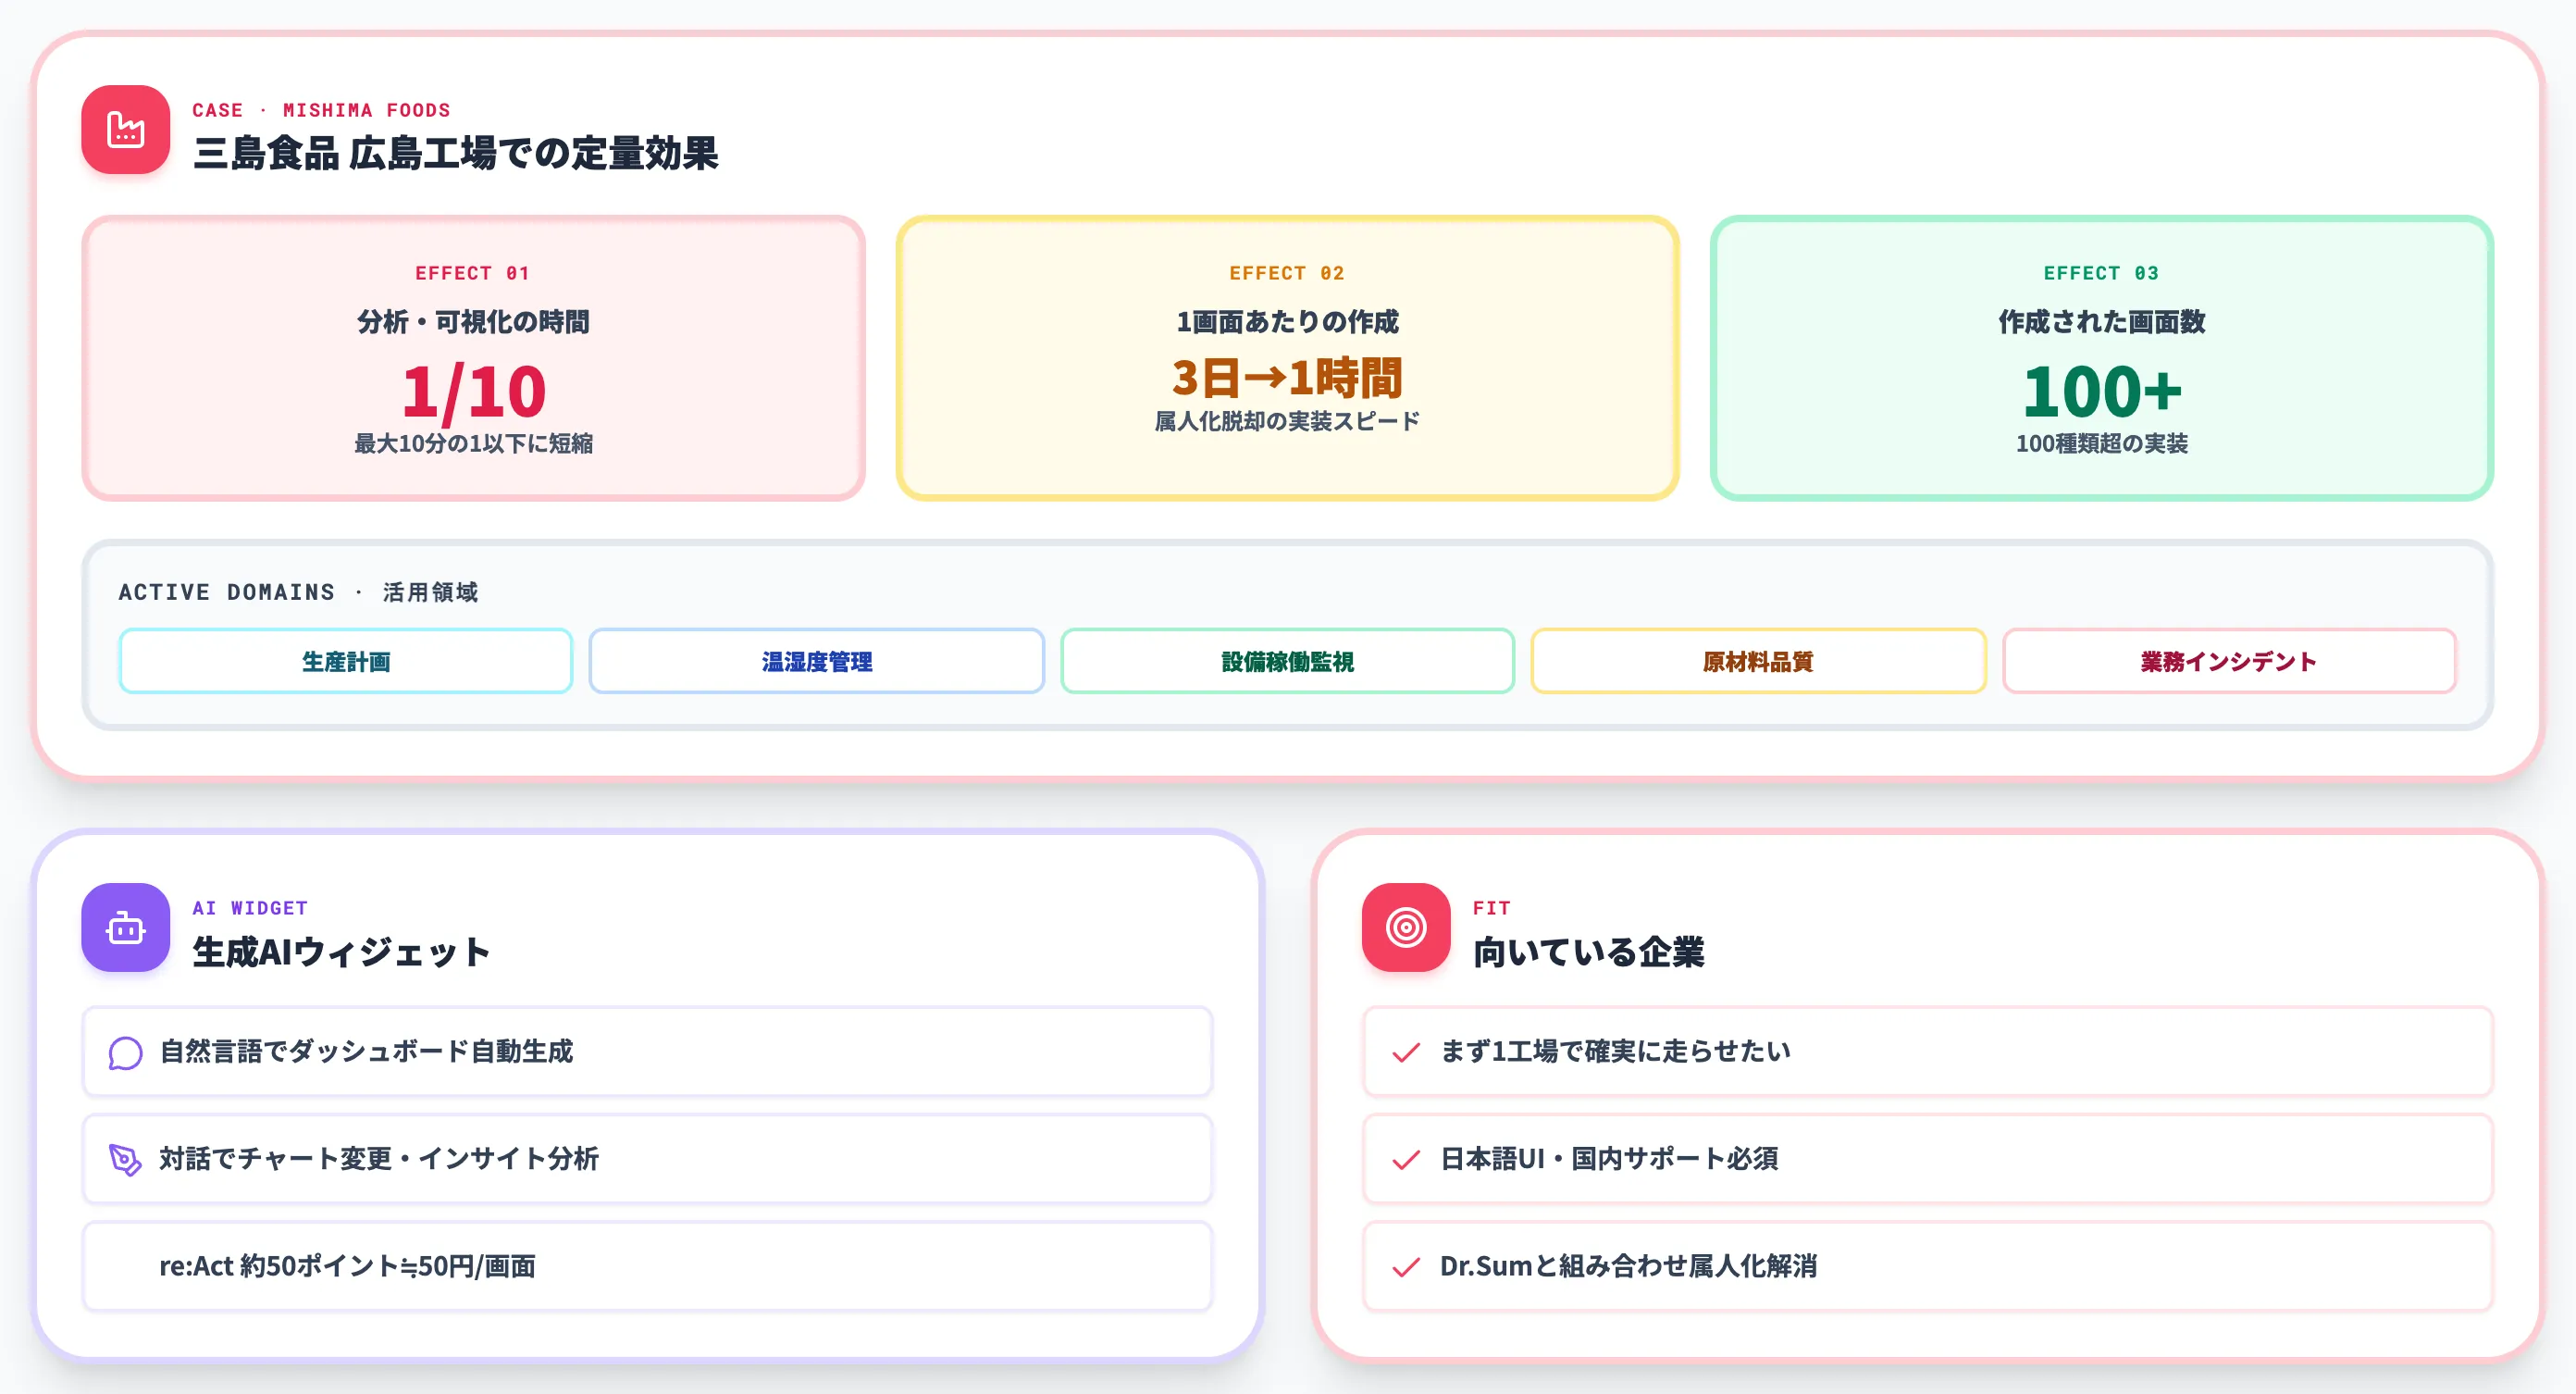Click the 対話でチャート変更・インサイト分析 row
This screenshot has height=1394, width=2576.
click(648, 1159)
